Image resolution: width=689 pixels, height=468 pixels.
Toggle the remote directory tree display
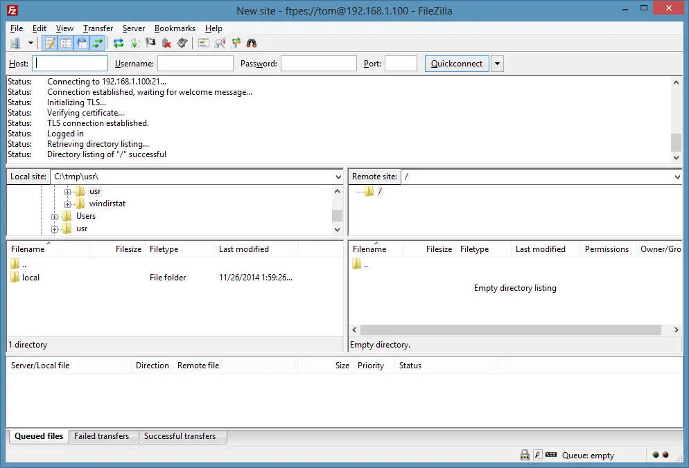[82, 43]
